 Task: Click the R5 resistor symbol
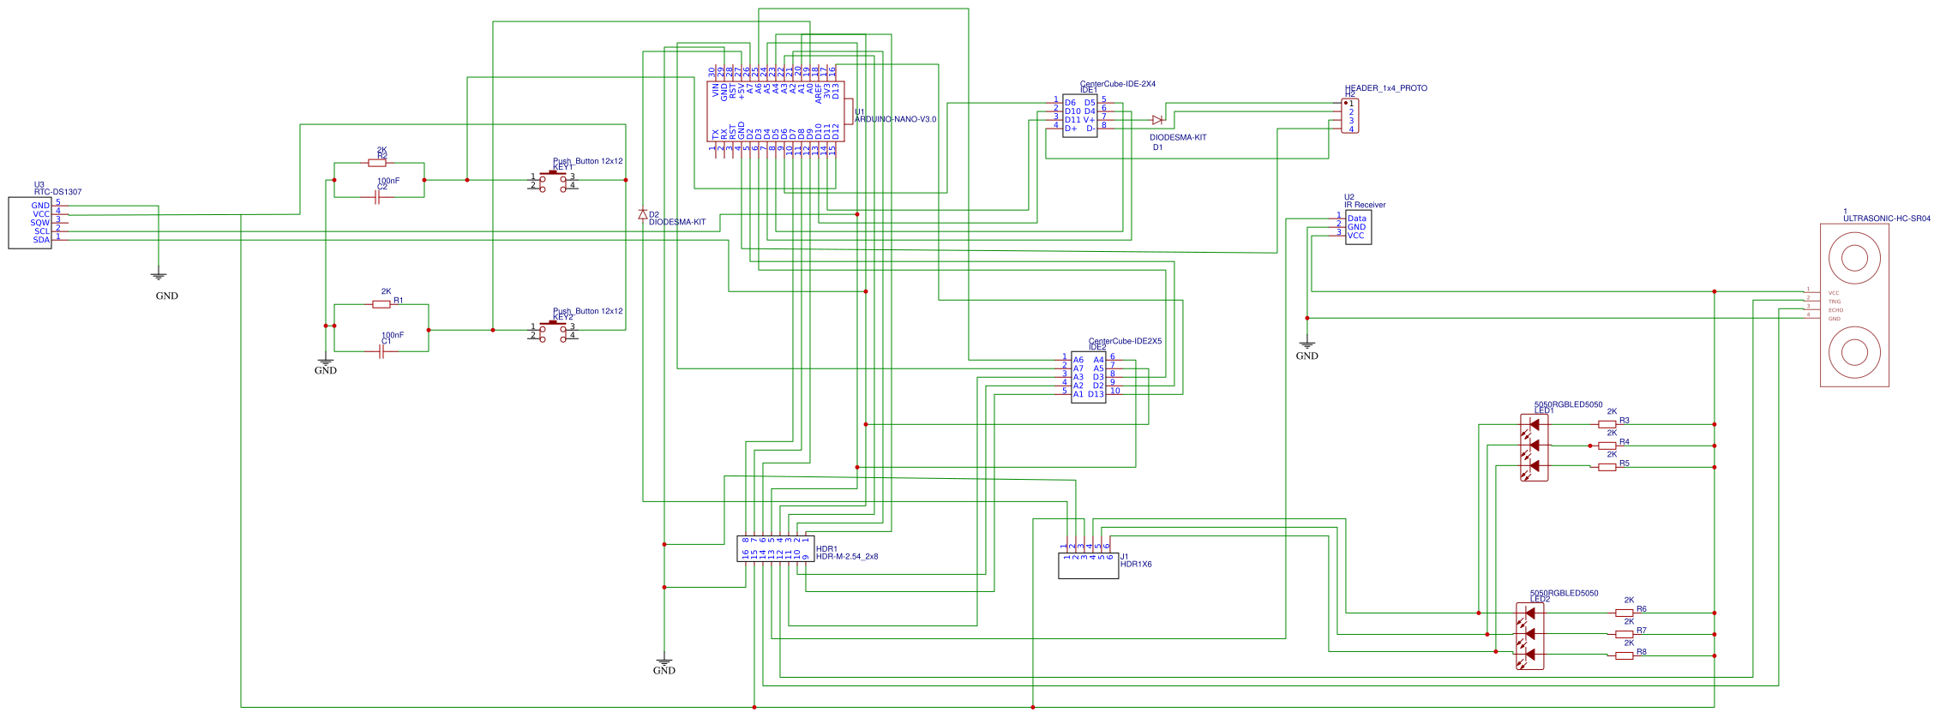1607,467
